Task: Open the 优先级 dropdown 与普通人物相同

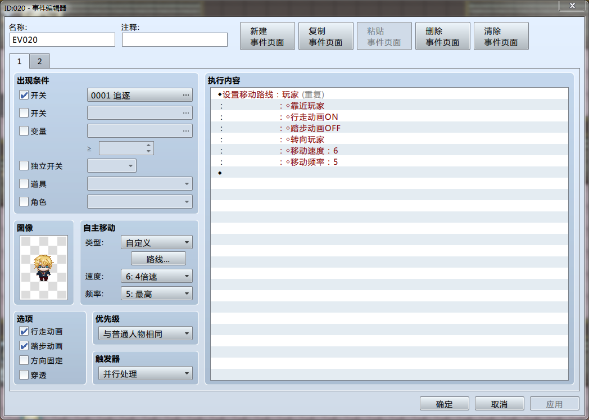Action: [146, 333]
